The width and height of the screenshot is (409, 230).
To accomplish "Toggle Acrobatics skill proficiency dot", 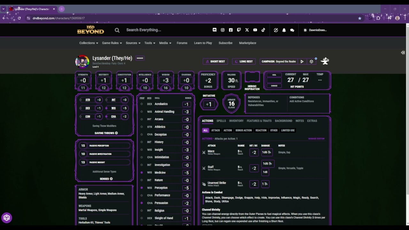I will (x=142, y=104).
